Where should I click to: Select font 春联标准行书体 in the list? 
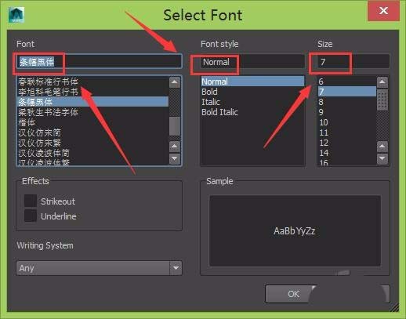coord(93,82)
